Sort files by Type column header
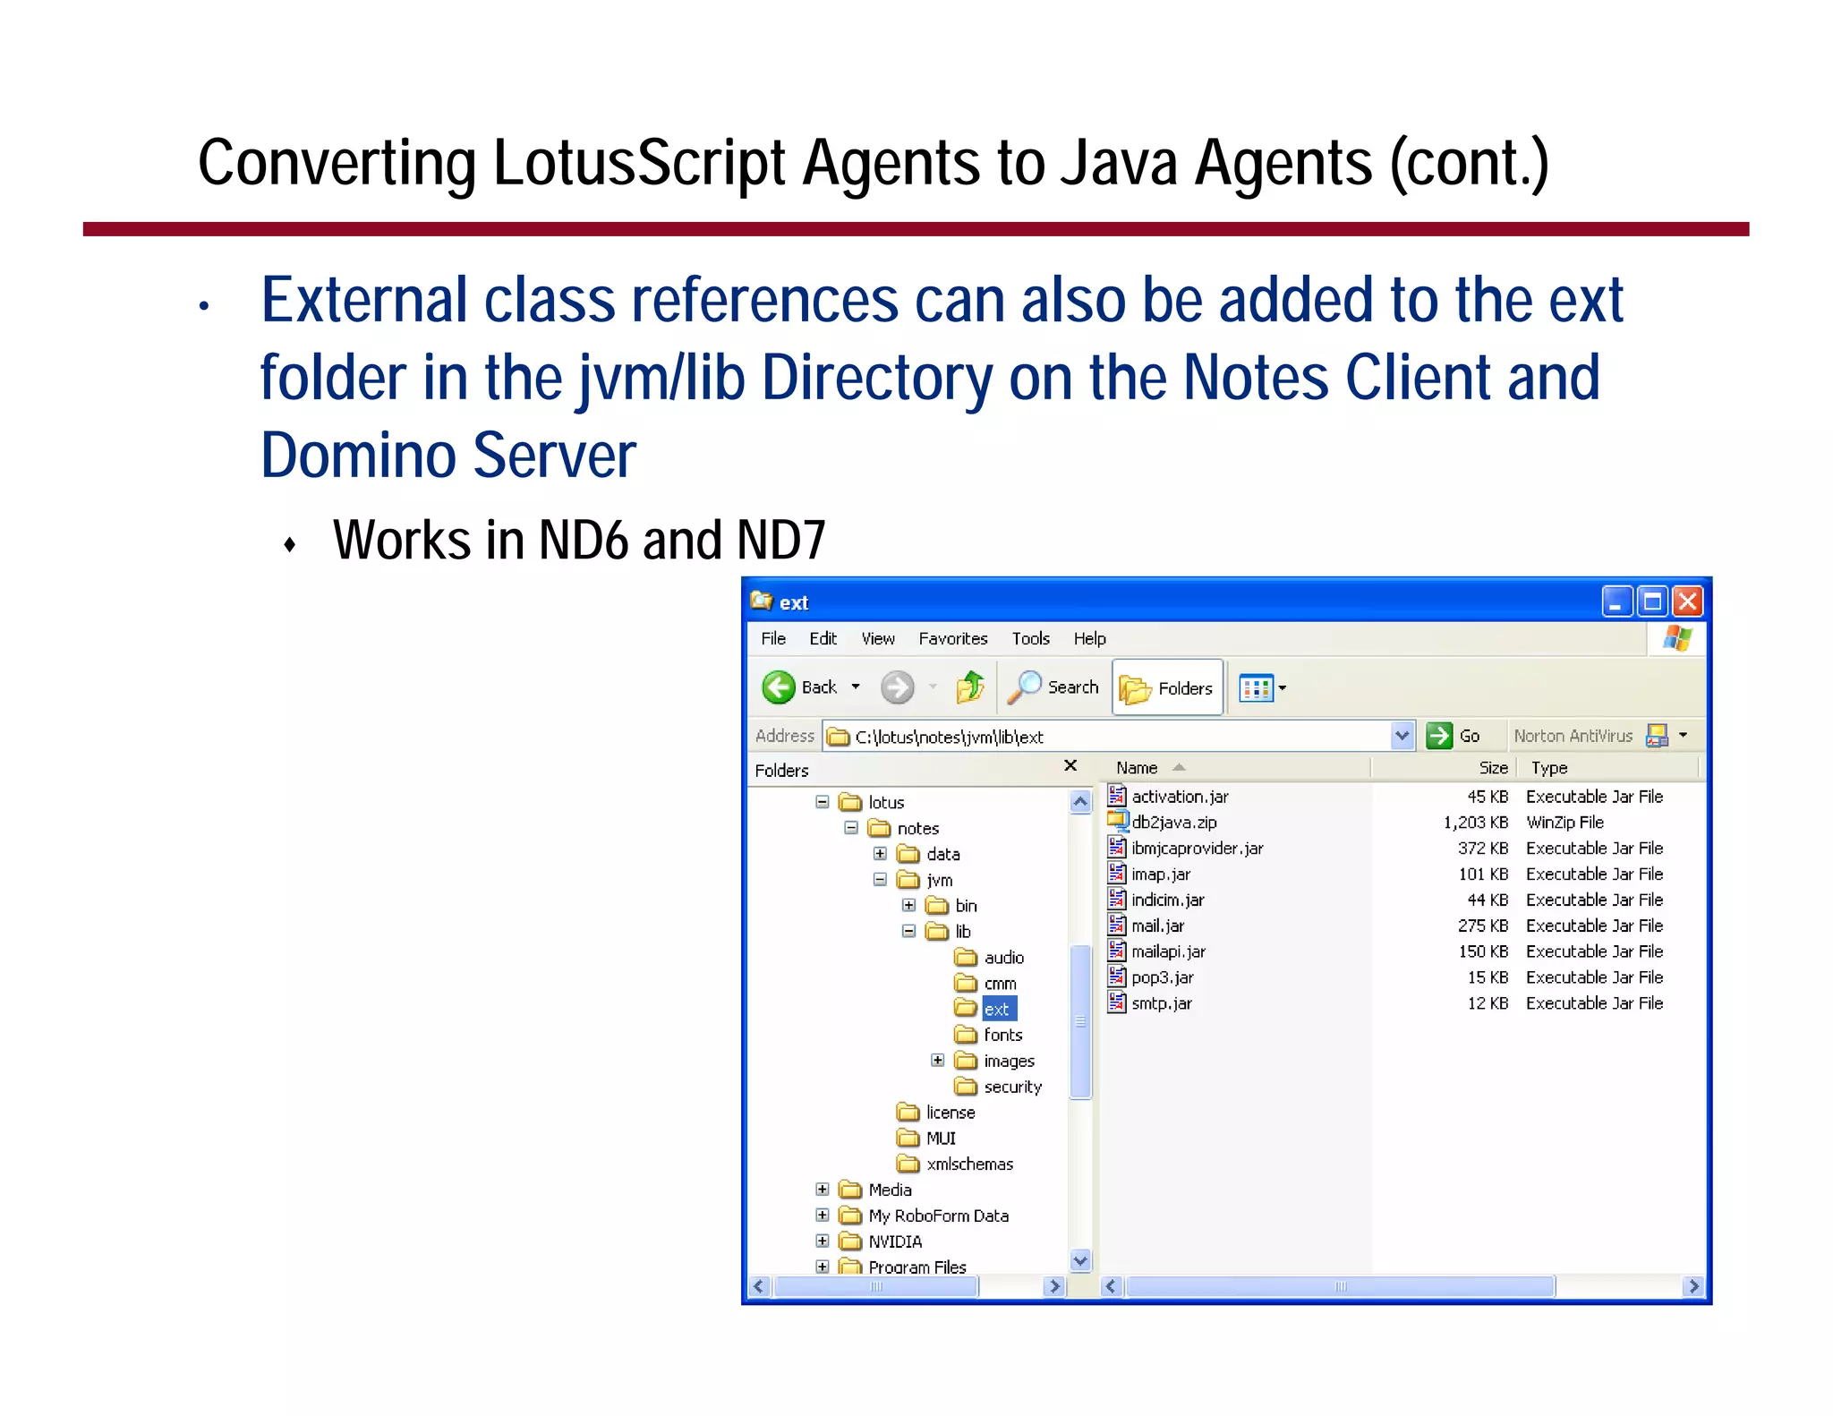1833x1416 pixels. click(x=1608, y=767)
